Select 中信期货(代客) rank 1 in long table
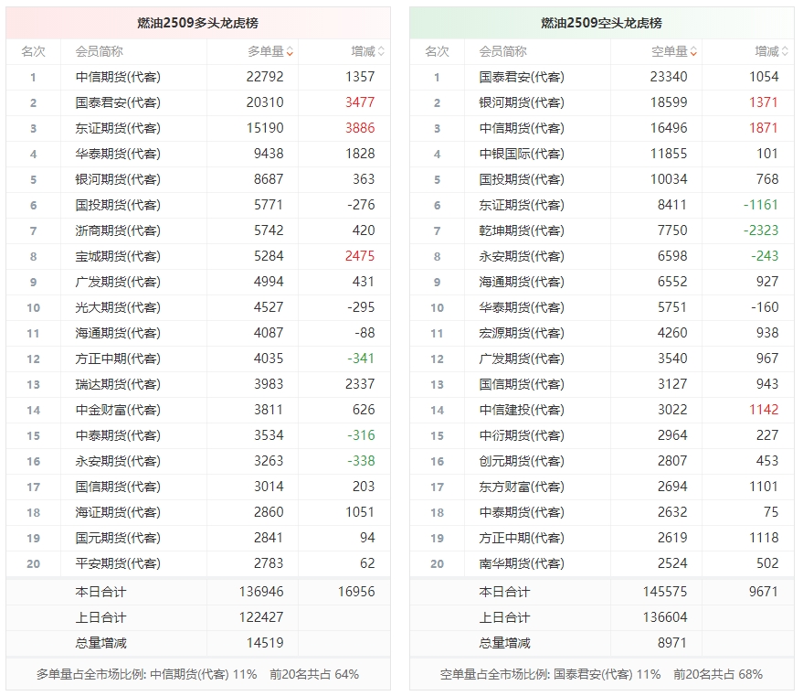The image size is (803, 696). click(118, 77)
